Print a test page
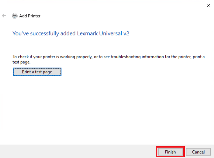 pos(37,72)
